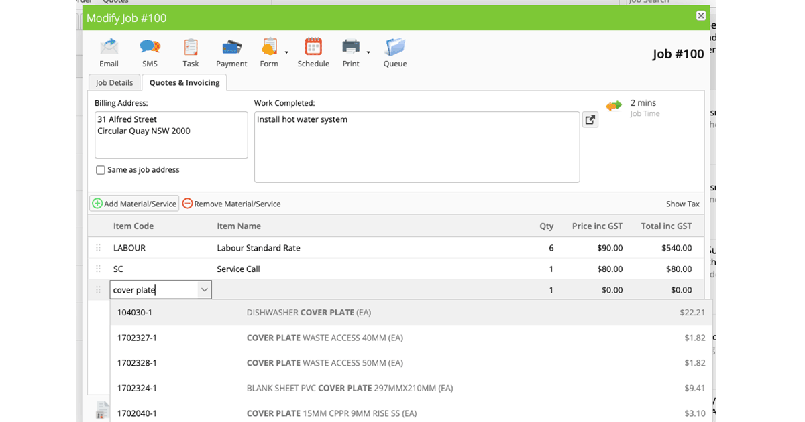805x422 pixels.
Task: Click into the Work Completed text area
Action: pos(417,147)
